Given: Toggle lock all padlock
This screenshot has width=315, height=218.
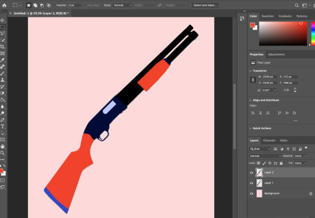Looking at the screenshot, I should (281, 163).
